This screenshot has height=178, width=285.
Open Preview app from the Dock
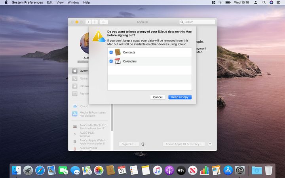pyautogui.click(x=51, y=170)
